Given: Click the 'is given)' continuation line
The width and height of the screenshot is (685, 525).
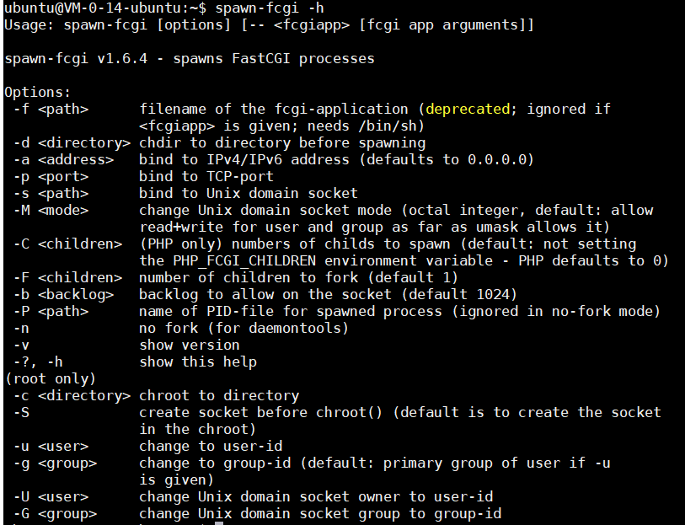Looking at the screenshot, I should (x=177, y=480).
